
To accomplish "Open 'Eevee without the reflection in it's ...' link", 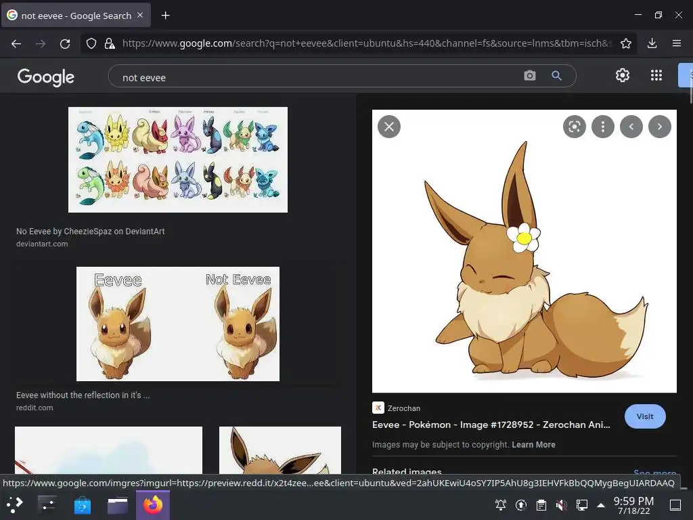I will pos(83,395).
